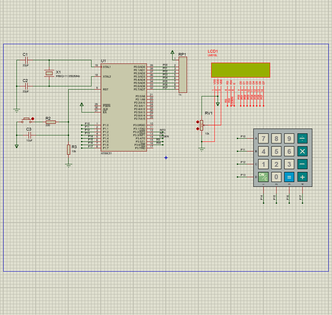Click the AT89C51 label under U1
The image size is (332, 315).
106,153
